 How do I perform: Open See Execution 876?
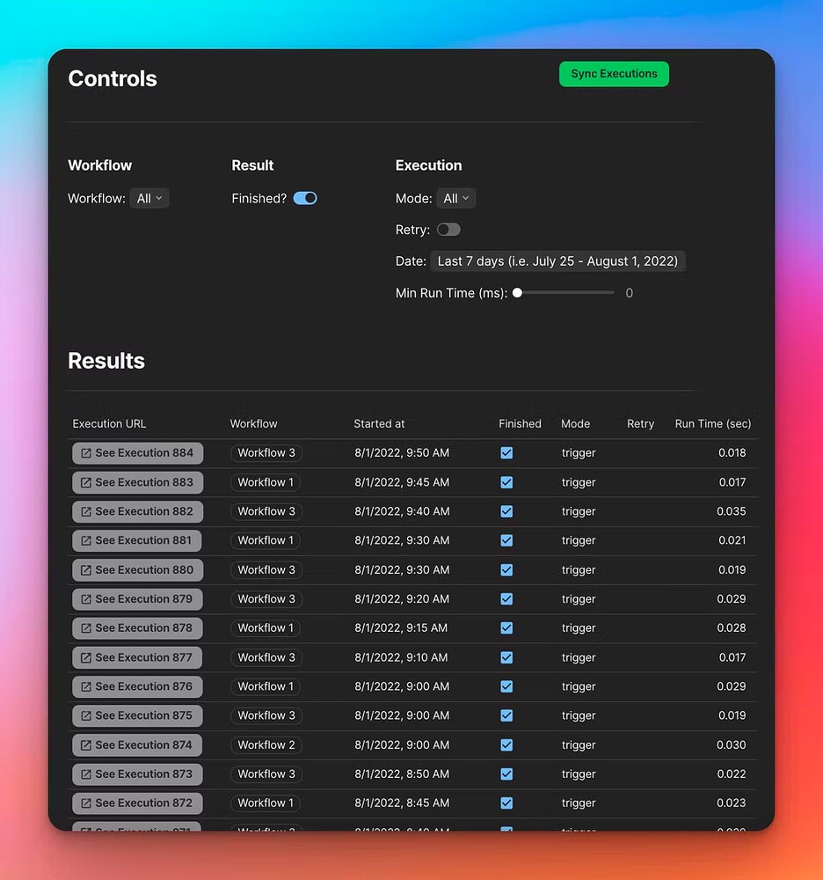coord(137,686)
